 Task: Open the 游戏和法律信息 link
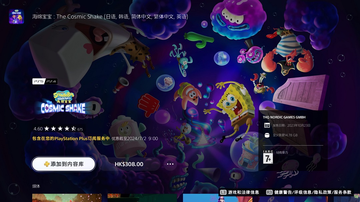click(244, 192)
